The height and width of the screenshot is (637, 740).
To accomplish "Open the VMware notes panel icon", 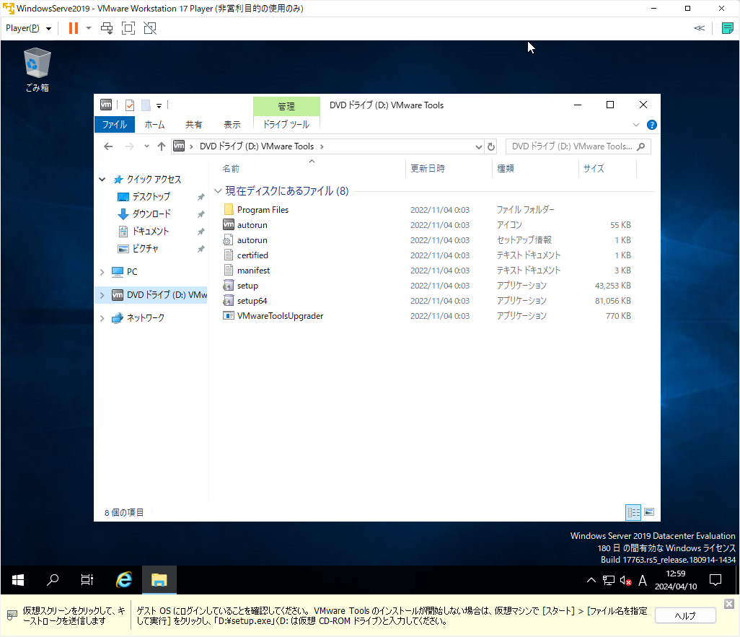I will coord(727,28).
